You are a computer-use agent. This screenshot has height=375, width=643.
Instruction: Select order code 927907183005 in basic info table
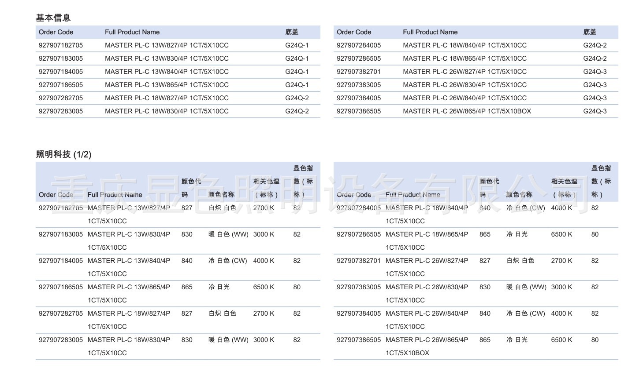(x=61, y=58)
